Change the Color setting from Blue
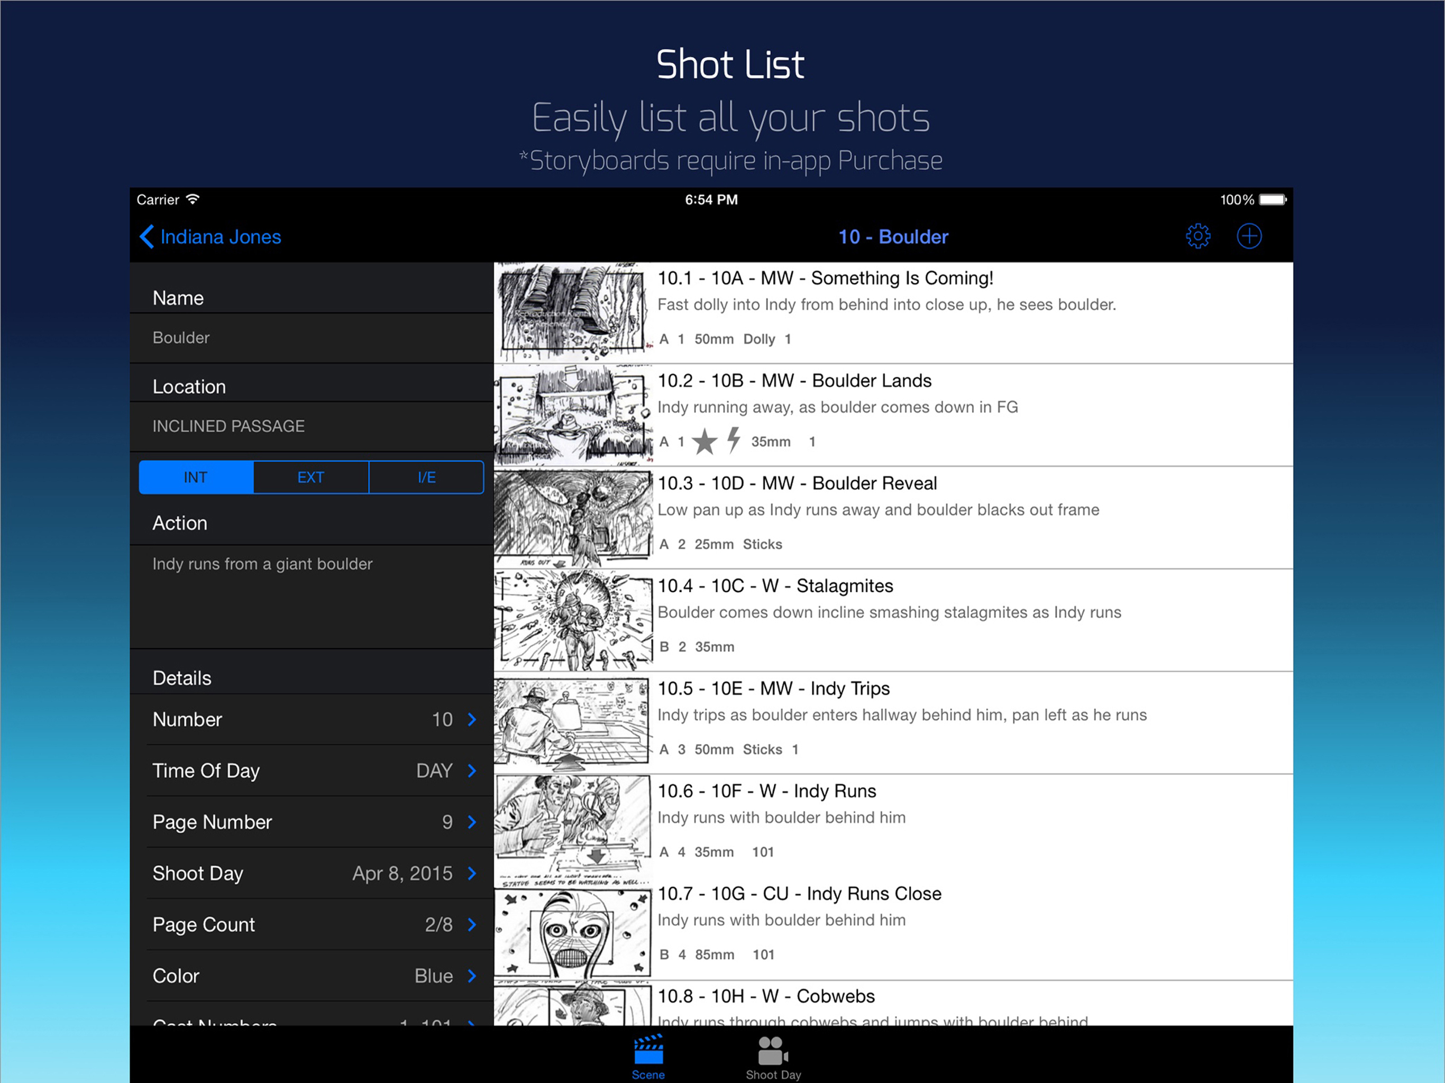The image size is (1445, 1083). pos(434,976)
